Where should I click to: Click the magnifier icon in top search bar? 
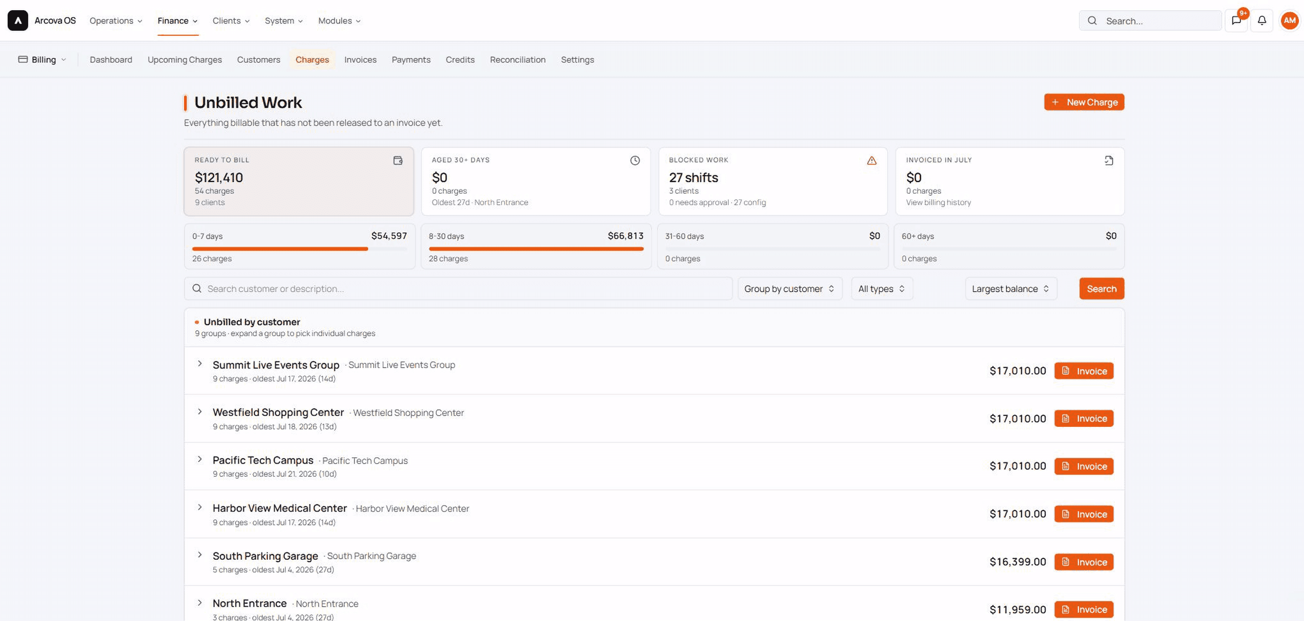point(1092,20)
